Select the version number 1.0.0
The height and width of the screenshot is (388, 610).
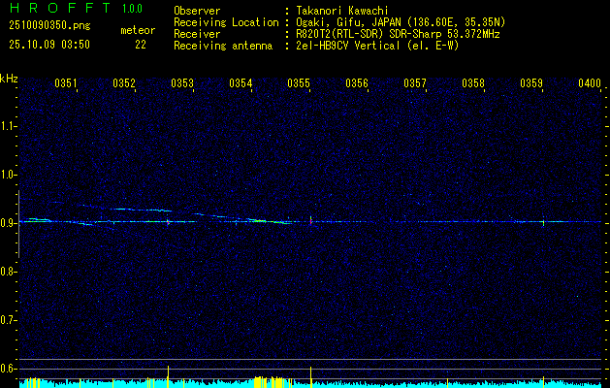(132, 9)
